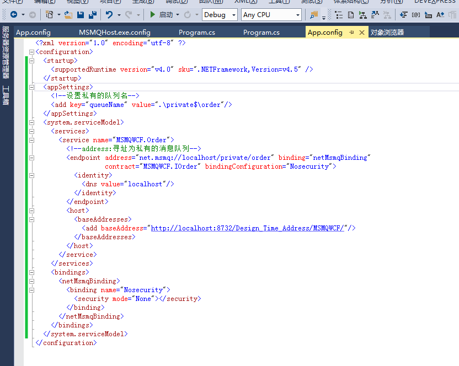Save the current App.config file
This screenshot has width=459, height=366.
(81, 15)
